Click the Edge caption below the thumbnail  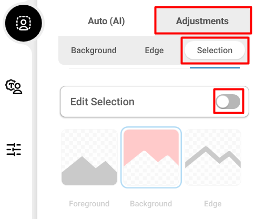tap(213, 204)
